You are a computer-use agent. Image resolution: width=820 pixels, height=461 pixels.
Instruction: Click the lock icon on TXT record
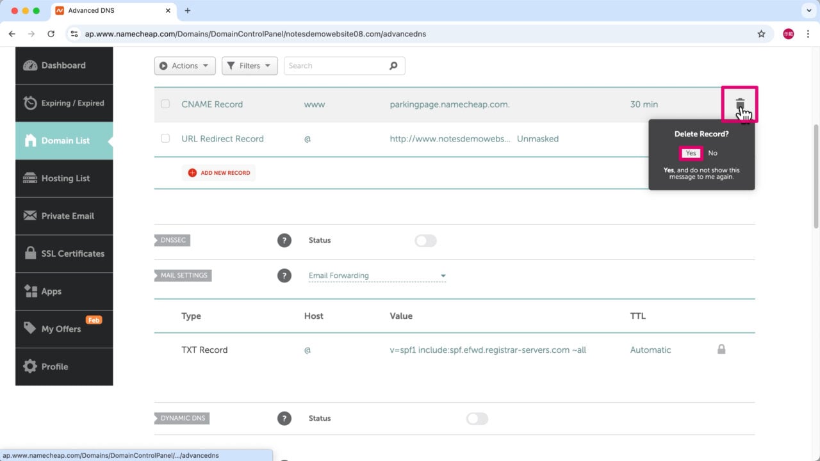pos(721,350)
